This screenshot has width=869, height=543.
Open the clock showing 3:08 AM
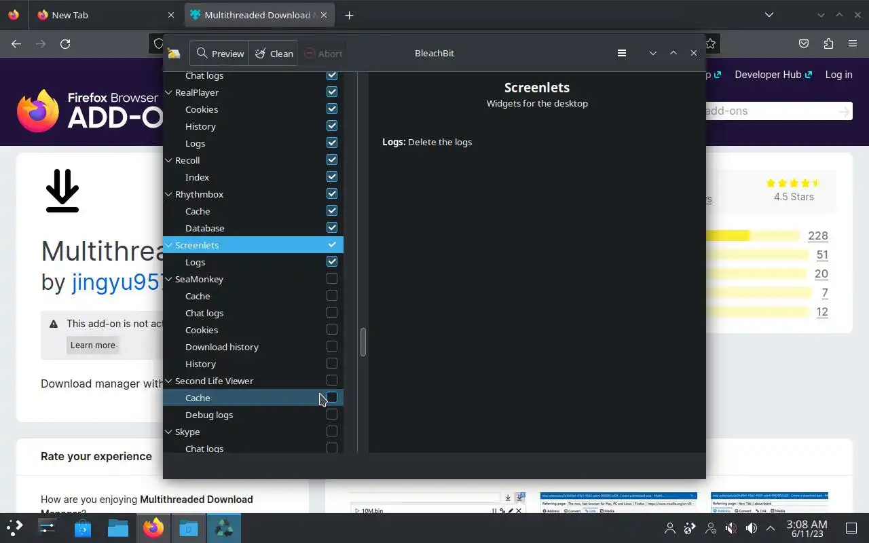click(x=807, y=528)
